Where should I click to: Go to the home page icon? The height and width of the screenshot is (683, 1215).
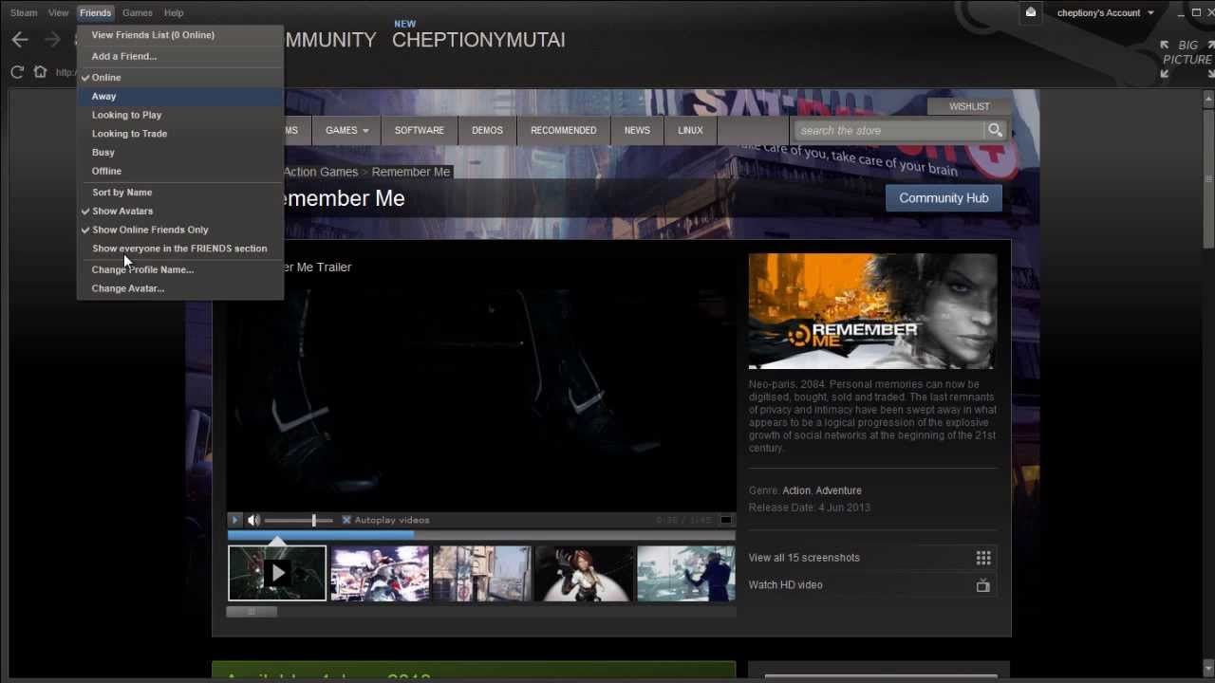coord(40,72)
